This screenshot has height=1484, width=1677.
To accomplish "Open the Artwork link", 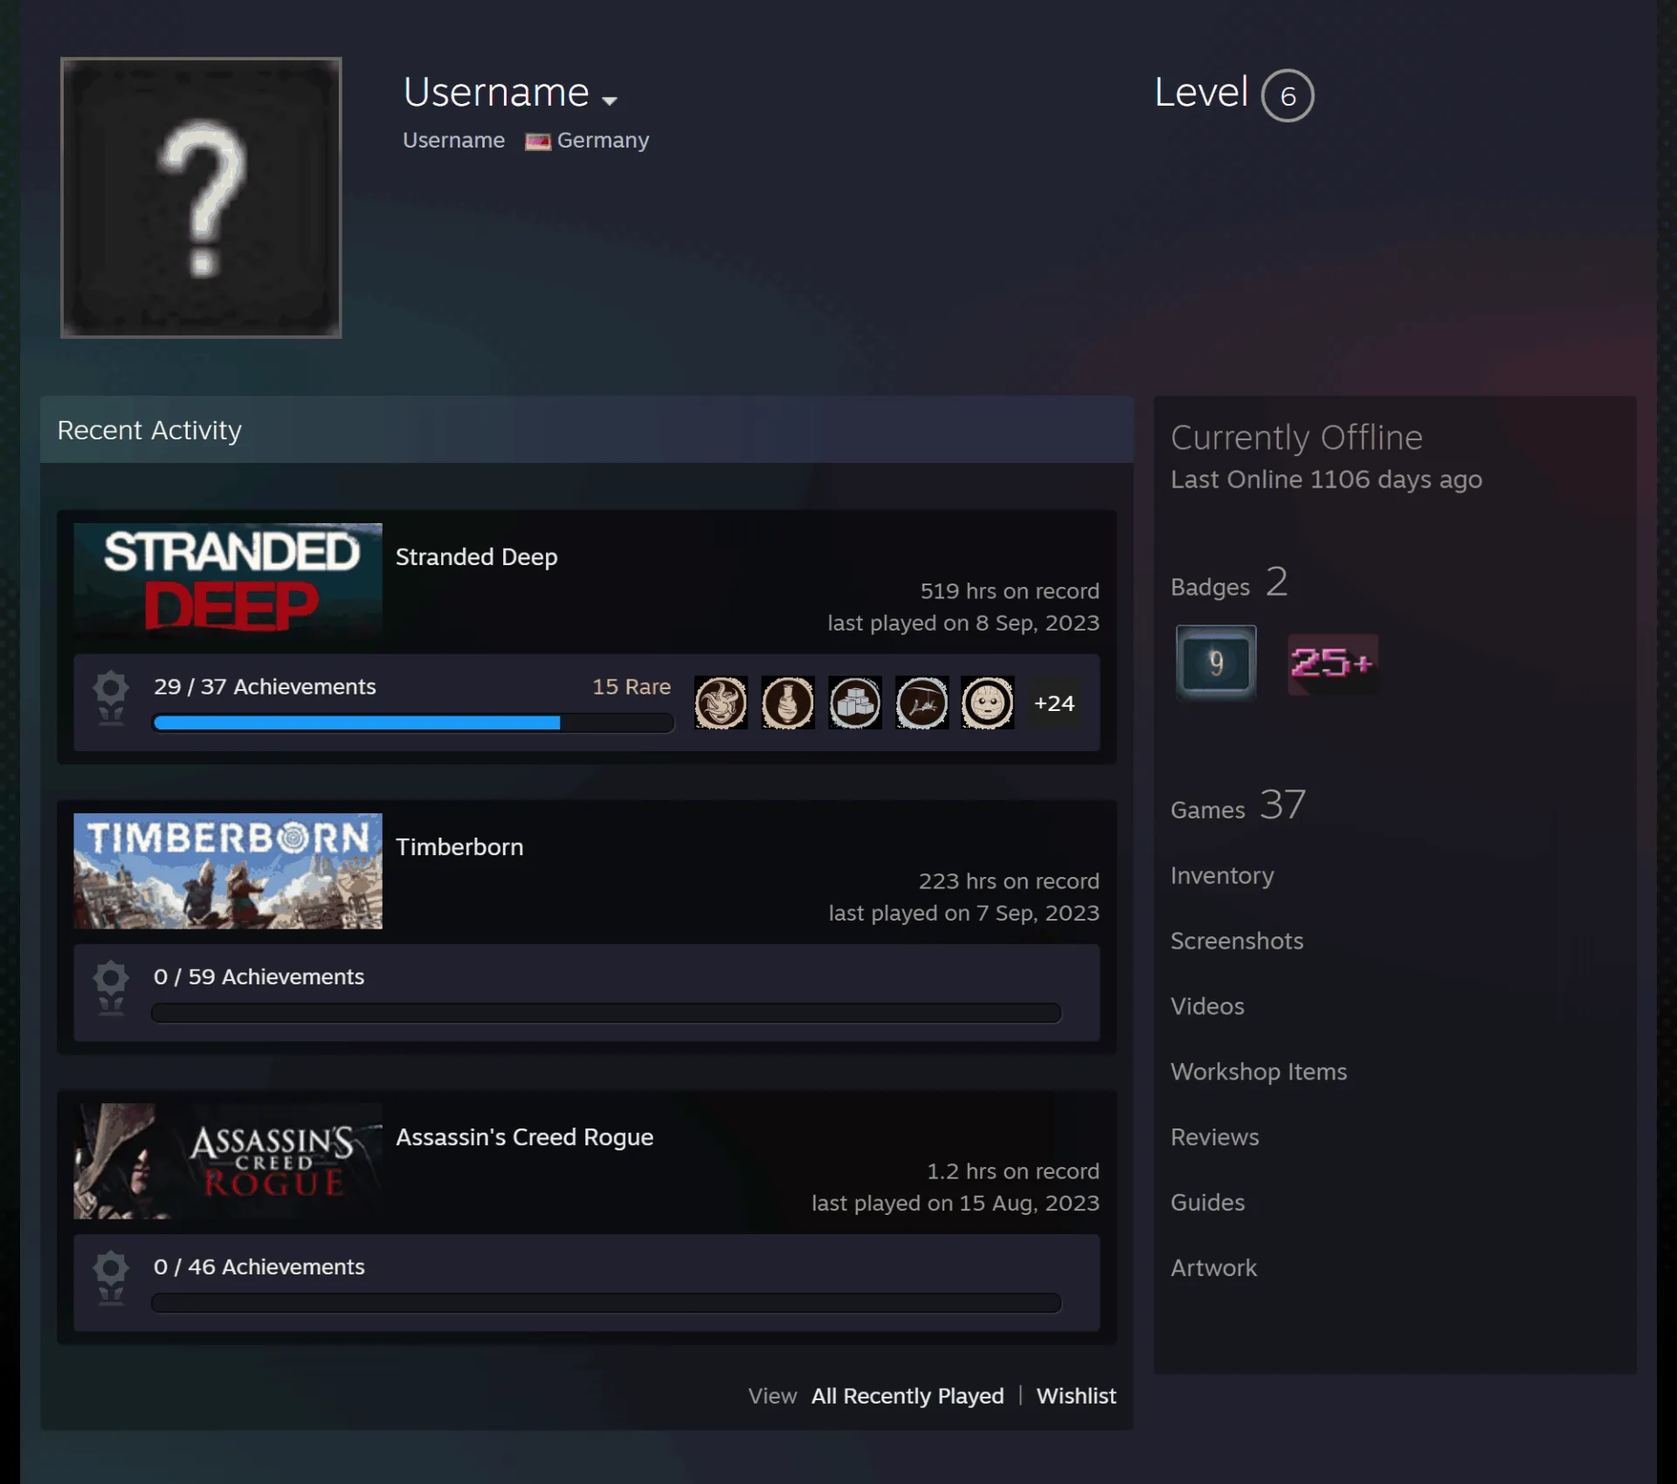I will 1214,1268.
